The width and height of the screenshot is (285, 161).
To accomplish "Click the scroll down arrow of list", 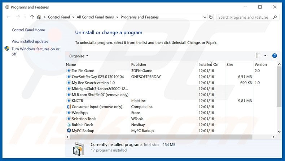I will click(279, 132).
